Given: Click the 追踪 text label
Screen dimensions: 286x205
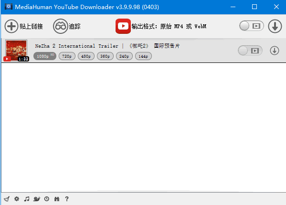Looking at the screenshot, I should (74, 26).
